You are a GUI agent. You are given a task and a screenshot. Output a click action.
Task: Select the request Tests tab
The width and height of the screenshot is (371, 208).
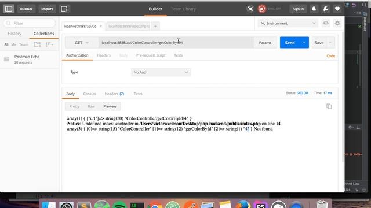[x=178, y=55]
